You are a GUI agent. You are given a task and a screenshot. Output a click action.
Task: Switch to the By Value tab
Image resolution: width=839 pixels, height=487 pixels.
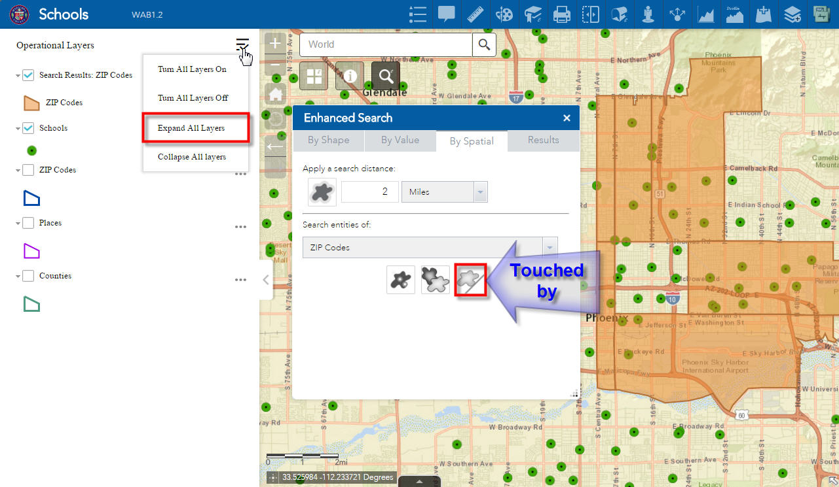[400, 140]
